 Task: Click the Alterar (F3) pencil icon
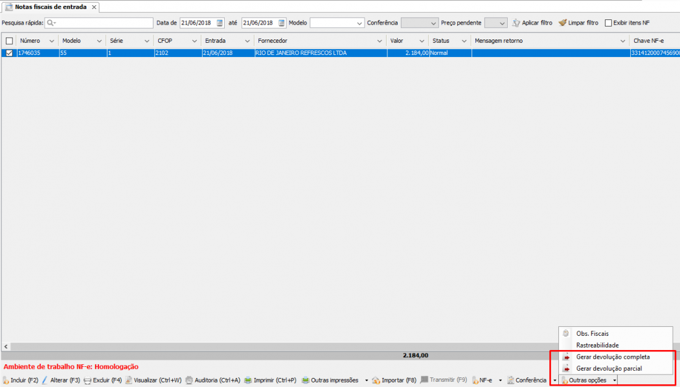tap(45, 381)
